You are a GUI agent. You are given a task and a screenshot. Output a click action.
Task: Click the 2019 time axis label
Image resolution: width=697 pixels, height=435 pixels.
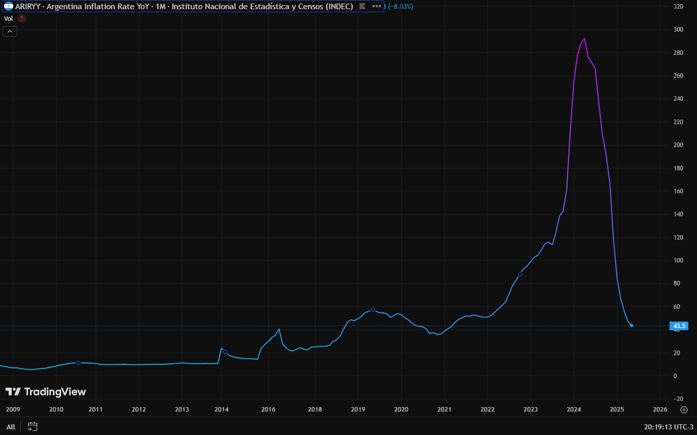pos(358,410)
